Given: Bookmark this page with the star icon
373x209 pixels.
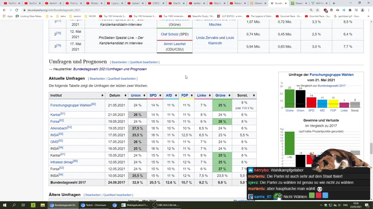Looking at the screenshot, I should tap(318, 10).
